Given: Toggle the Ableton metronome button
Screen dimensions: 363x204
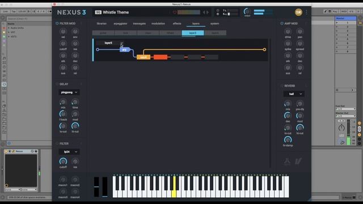Looking at the screenshot, I should point(49,11).
